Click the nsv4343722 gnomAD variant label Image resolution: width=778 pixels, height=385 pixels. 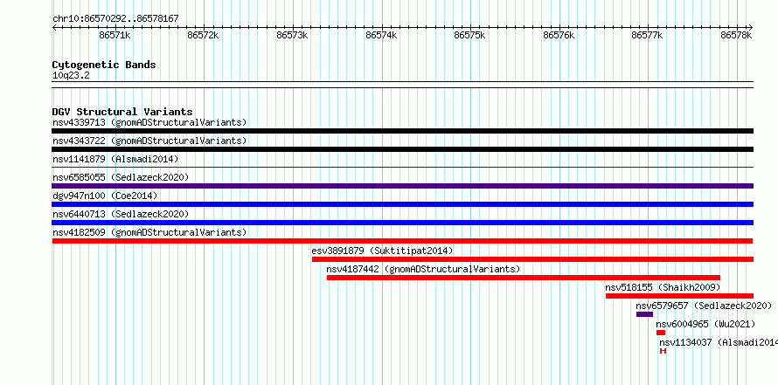coord(149,141)
